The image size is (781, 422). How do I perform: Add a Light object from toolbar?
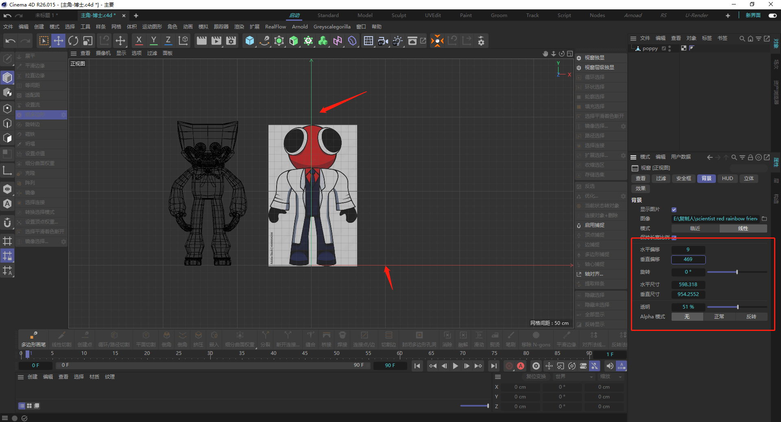point(398,41)
